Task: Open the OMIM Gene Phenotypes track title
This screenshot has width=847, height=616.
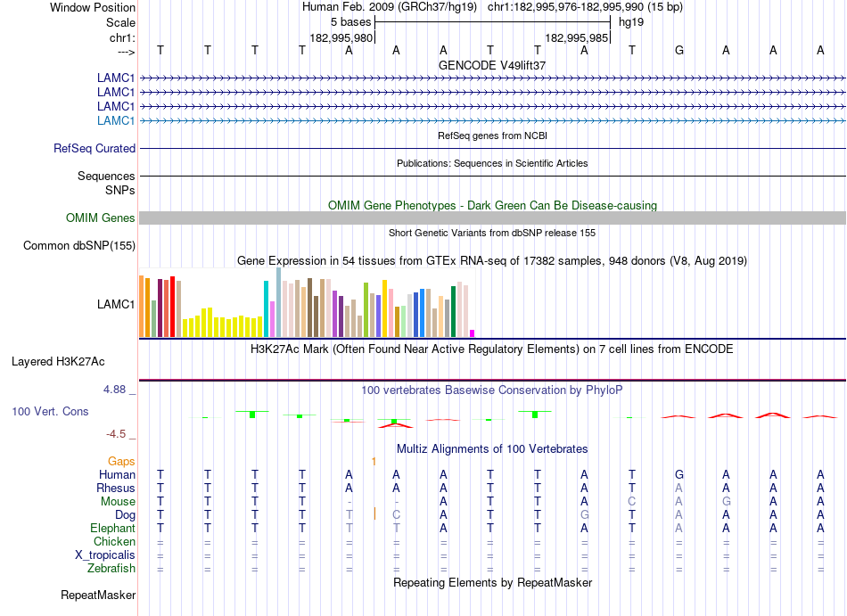Action: [492, 205]
